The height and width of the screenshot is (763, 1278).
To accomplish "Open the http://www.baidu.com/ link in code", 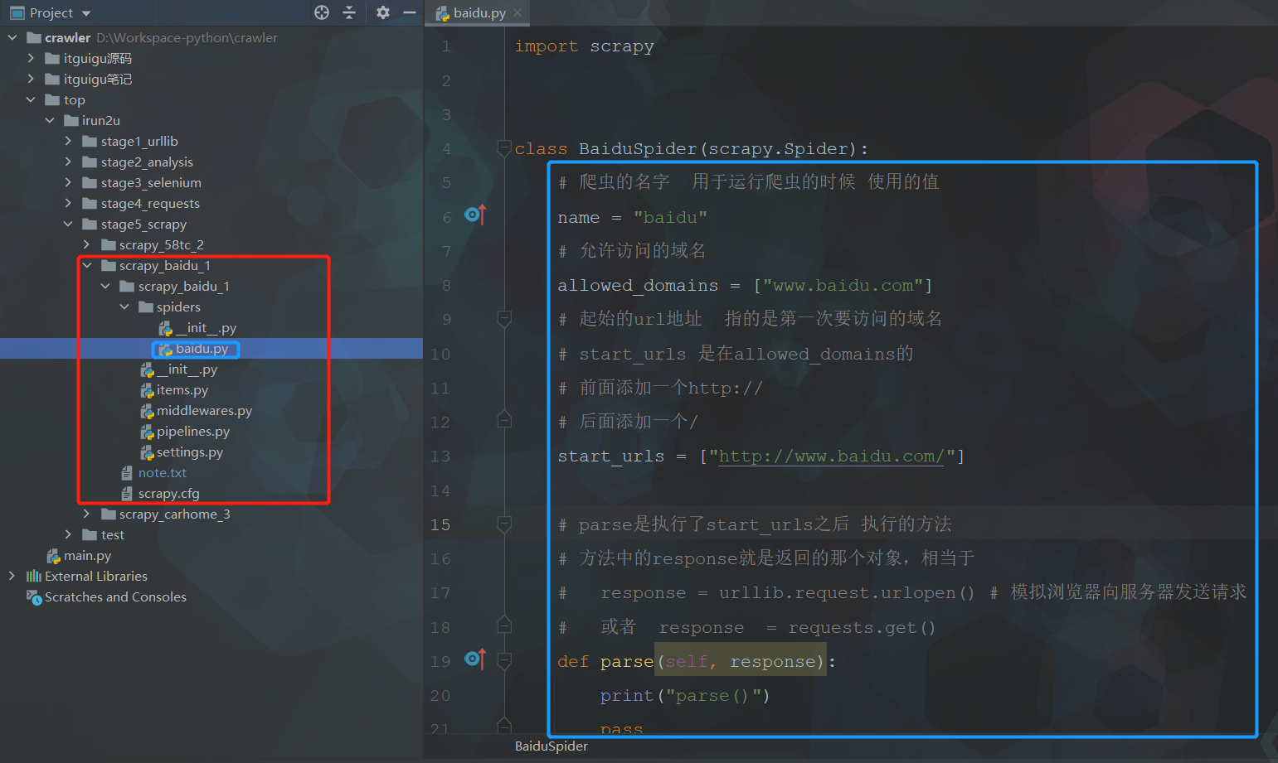I will tap(831, 456).
